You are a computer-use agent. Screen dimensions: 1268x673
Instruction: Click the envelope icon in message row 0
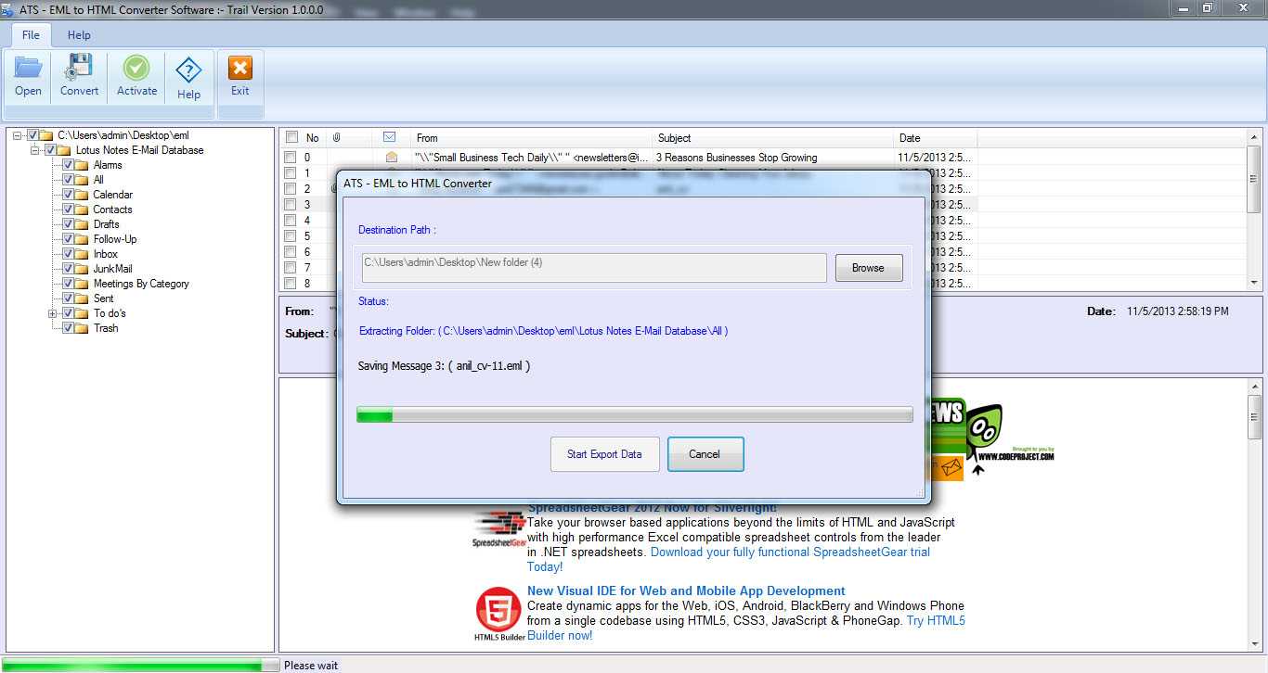point(392,158)
